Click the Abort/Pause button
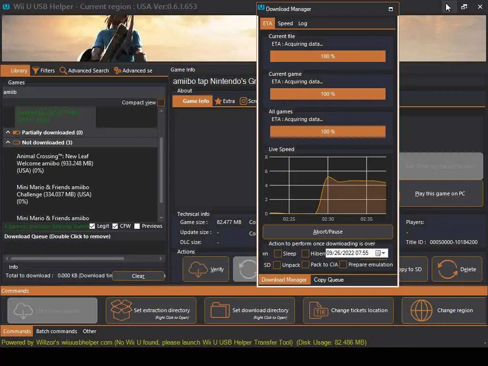Screen dimensions: 488x366 [328, 232]
